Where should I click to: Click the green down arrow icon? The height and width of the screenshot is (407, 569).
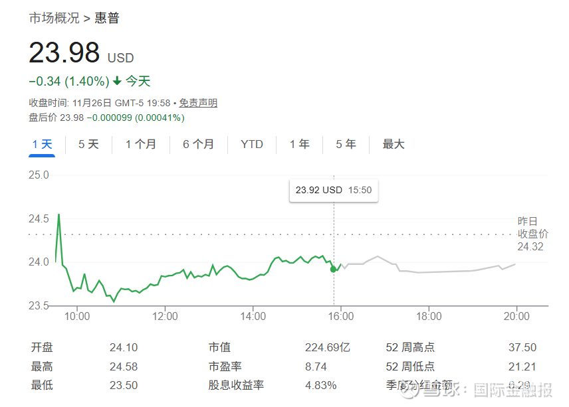[117, 81]
